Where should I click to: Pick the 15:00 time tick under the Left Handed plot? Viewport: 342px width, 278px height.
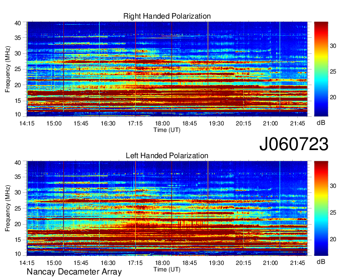pos(54,263)
